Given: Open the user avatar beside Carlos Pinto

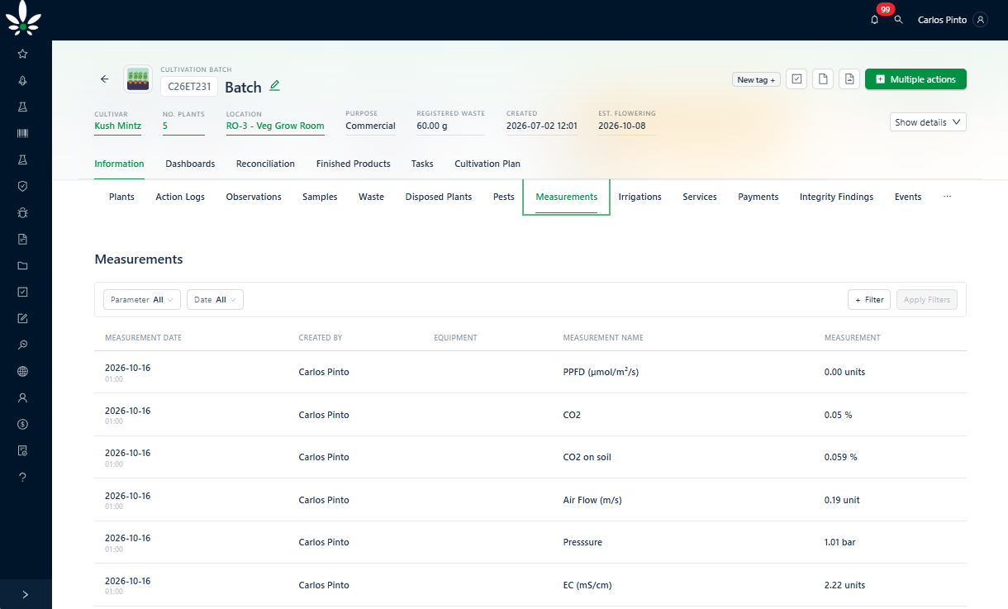Looking at the screenshot, I should 981,20.
